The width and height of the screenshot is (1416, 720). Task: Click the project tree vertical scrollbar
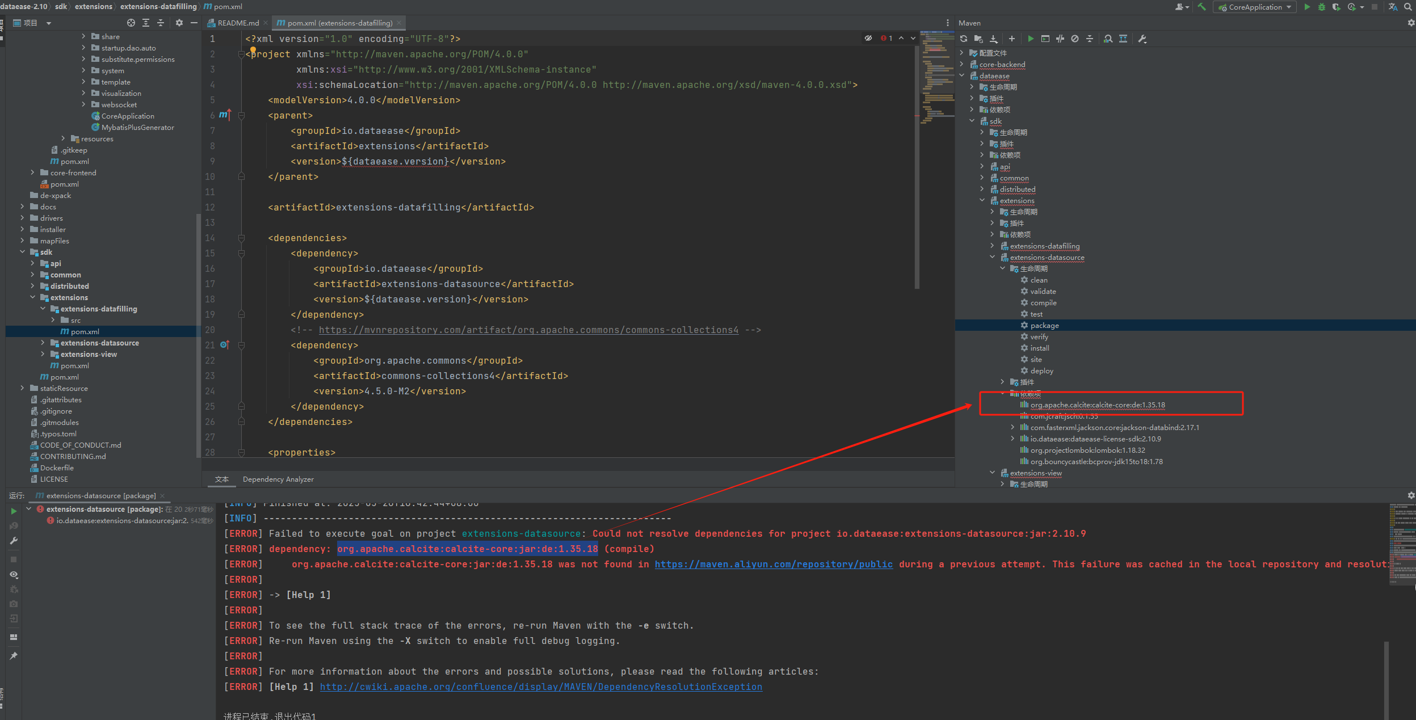click(198, 335)
